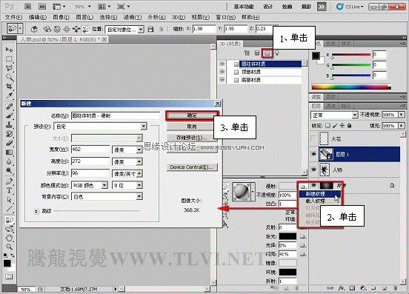
Task: Click the 闪亮 texture folder icon
Action: pyautogui.click(x=302, y=254)
